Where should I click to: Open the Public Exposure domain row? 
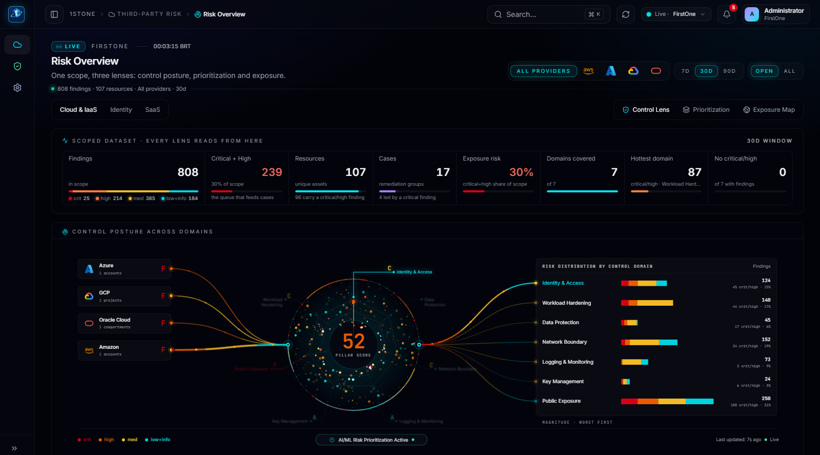coord(657,402)
